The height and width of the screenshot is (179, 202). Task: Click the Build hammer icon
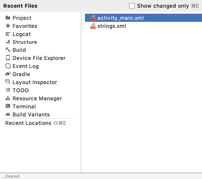click(x=8, y=50)
